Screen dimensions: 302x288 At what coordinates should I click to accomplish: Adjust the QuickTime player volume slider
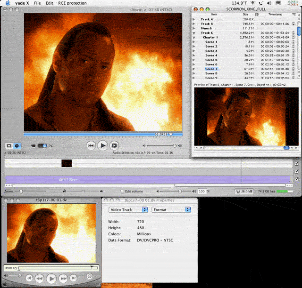pos(19,276)
